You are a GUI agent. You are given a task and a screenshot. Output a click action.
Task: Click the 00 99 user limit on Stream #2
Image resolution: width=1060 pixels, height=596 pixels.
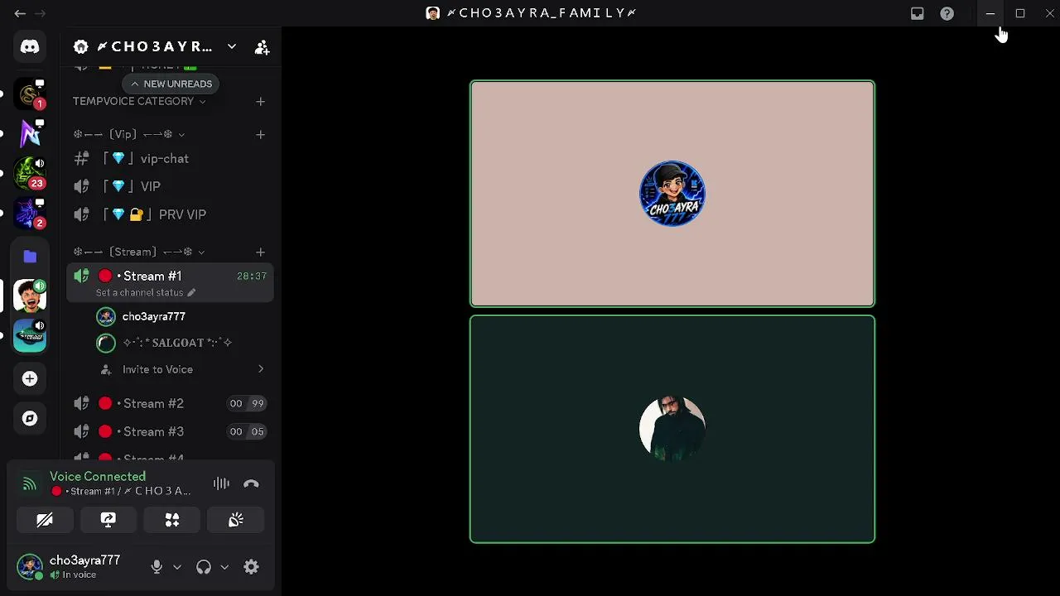point(247,404)
